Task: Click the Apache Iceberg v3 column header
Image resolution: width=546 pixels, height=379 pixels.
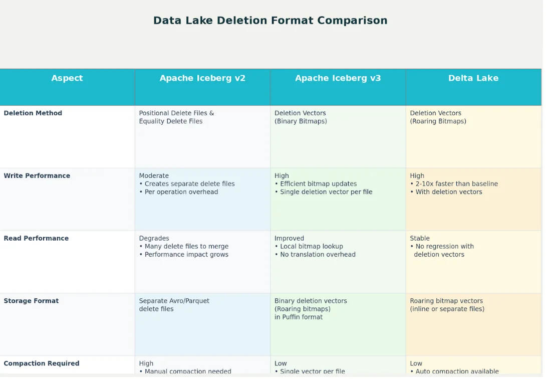Action: click(338, 78)
